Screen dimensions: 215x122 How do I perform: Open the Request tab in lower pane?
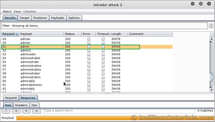pyautogui.click(x=11, y=98)
